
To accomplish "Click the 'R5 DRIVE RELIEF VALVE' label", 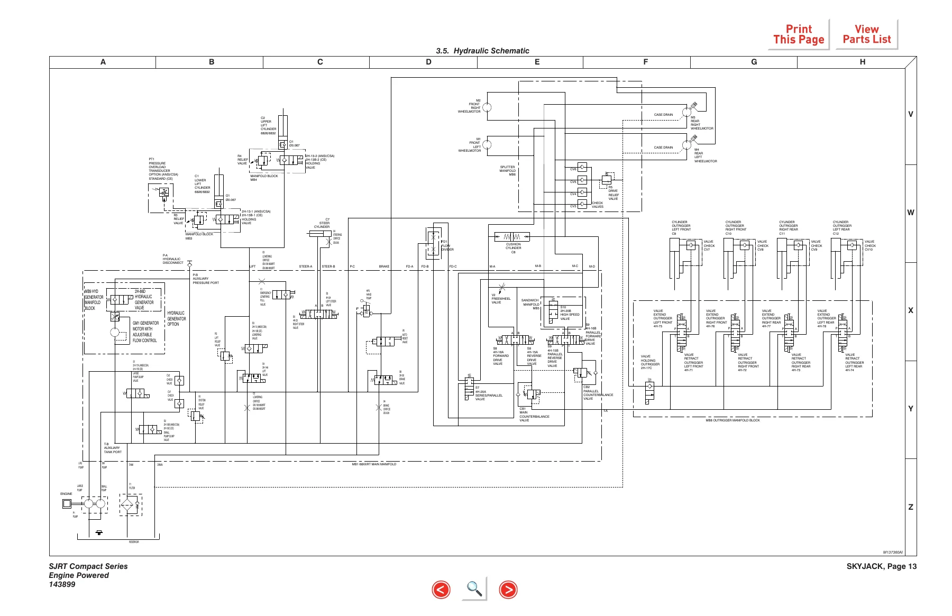I will pos(613,193).
